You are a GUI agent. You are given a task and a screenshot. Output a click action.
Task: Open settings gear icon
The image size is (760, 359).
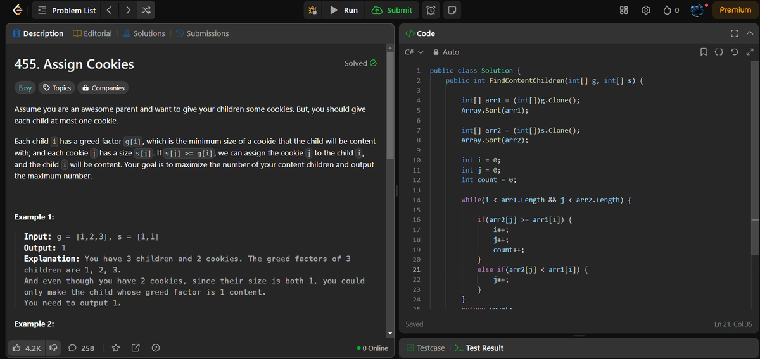click(x=647, y=10)
